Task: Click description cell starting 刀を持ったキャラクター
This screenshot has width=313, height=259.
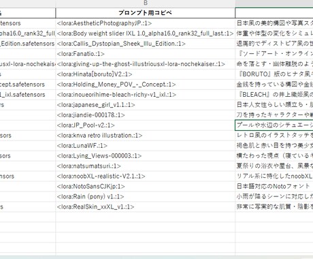Action: click(x=274, y=115)
